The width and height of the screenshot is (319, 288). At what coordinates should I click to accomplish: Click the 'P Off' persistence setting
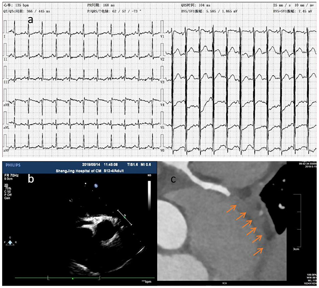pyautogui.click(x=8, y=195)
